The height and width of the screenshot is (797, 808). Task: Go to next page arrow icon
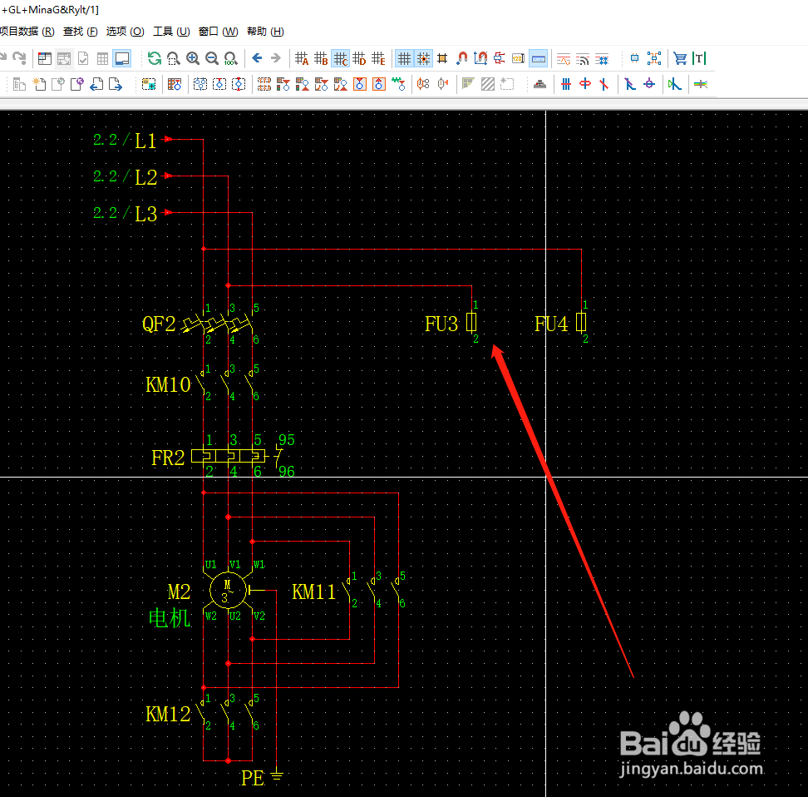116,84
